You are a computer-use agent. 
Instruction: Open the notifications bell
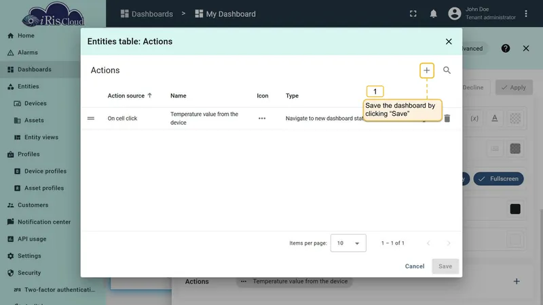(433, 14)
